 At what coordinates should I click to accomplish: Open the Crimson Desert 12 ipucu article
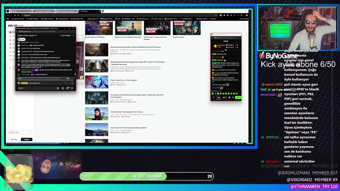pyautogui.click(x=127, y=112)
